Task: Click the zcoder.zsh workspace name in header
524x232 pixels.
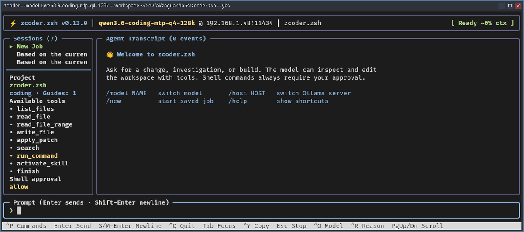Action: coord(303,23)
